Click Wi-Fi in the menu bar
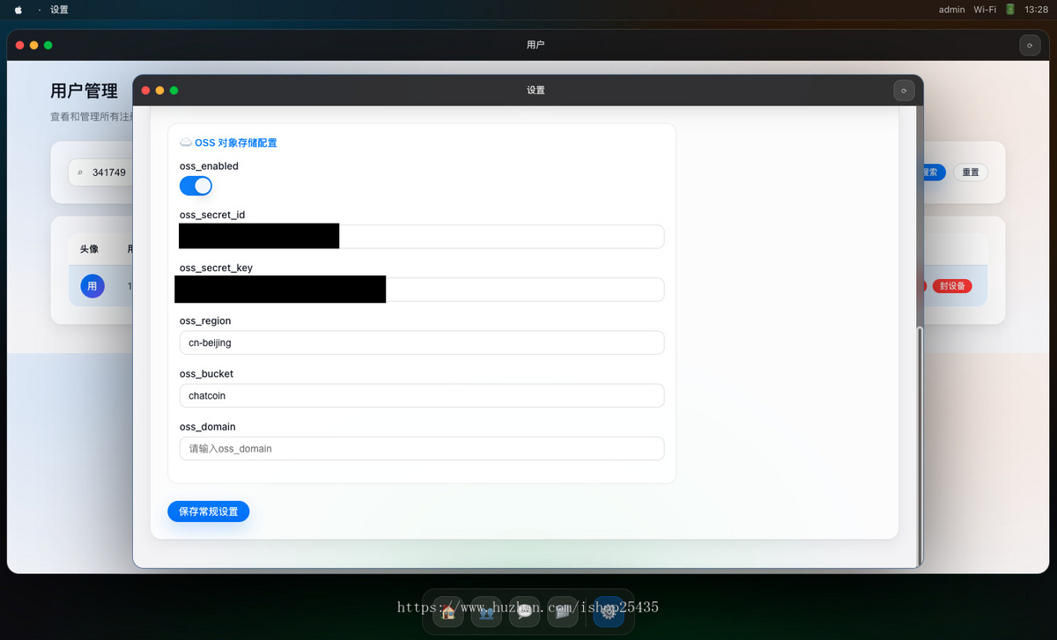Screen dimensions: 1057x640 985,10
